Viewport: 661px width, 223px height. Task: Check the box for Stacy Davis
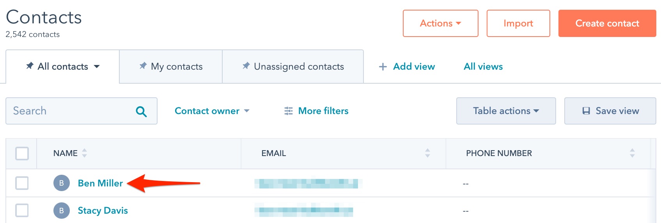click(x=22, y=211)
